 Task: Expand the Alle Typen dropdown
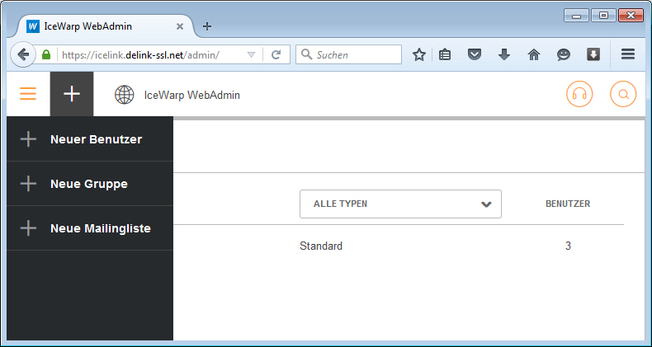click(x=400, y=204)
